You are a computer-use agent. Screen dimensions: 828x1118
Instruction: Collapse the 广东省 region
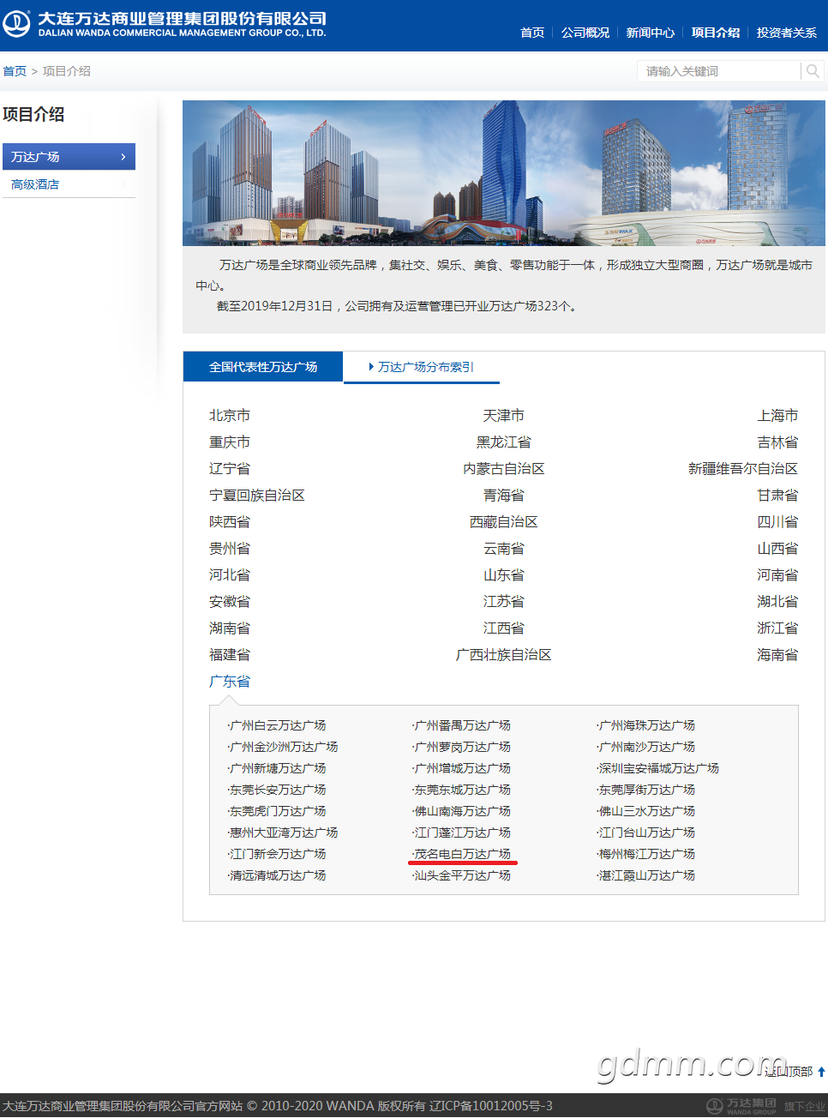pyautogui.click(x=230, y=682)
